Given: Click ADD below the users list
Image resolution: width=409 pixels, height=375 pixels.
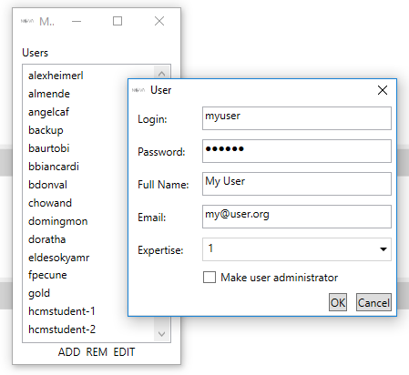Looking at the screenshot, I should [69, 352].
